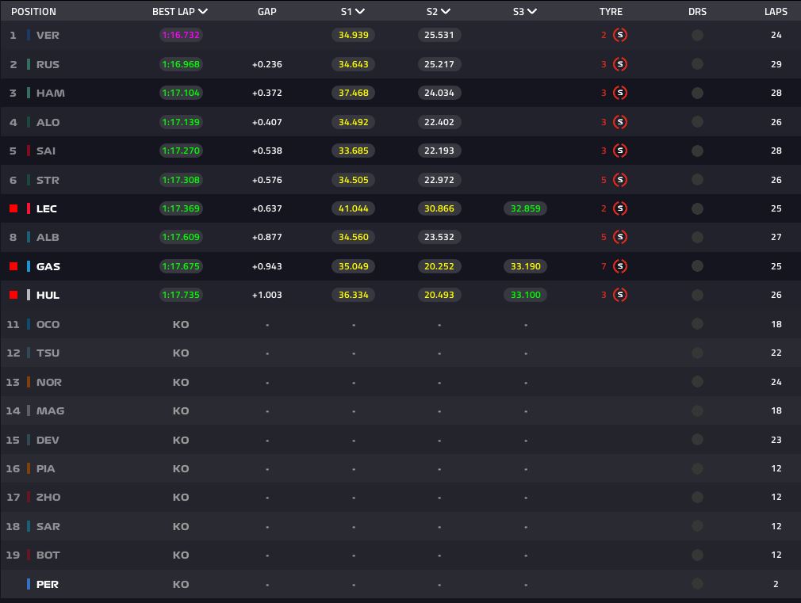The image size is (801, 603).
Task: Click Russell's soft tyre compound icon
Action: pyautogui.click(x=620, y=64)
